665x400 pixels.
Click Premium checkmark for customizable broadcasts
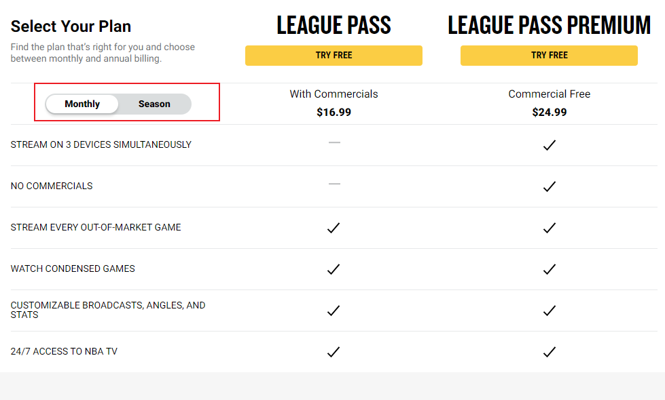(x=550, y=311)
